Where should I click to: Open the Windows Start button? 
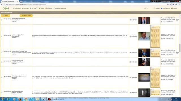click(x=3, y=99)
